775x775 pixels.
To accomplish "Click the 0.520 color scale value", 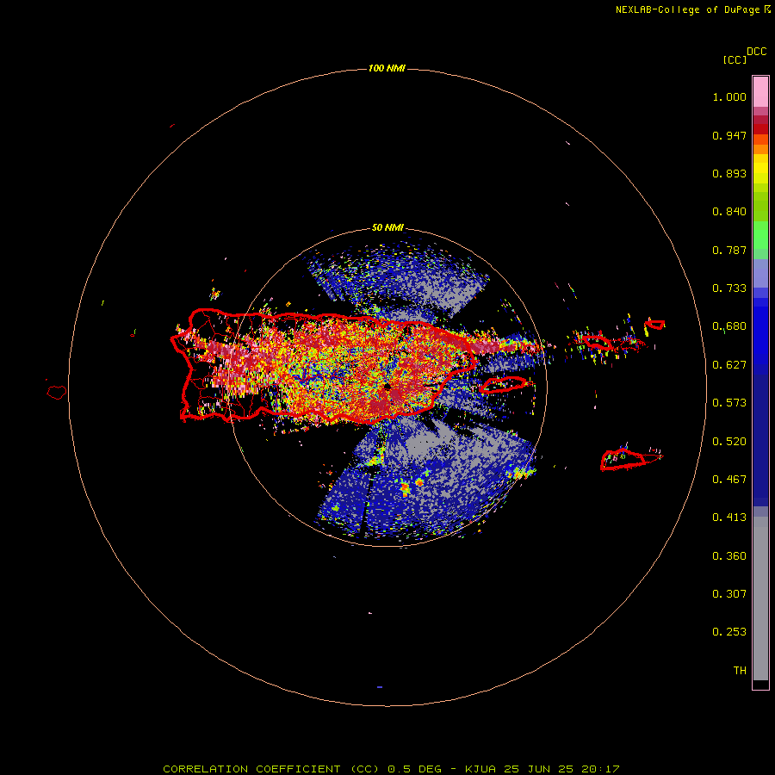I will 729,442.
